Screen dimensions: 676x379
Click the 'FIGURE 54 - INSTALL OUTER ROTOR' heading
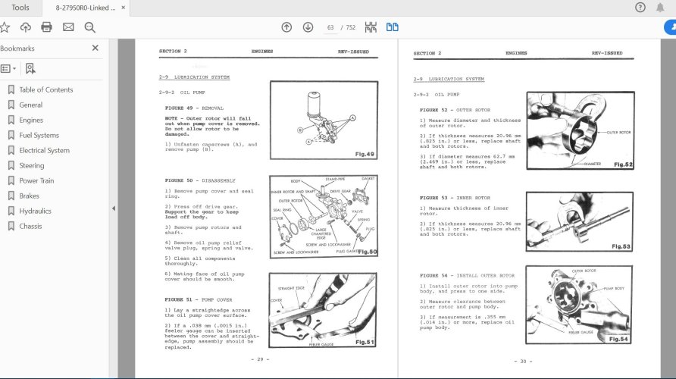pos(468,275)
